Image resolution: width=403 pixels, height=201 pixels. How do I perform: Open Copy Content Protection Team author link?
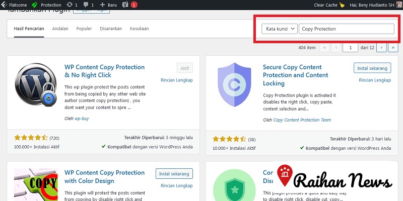click(302, 120)
